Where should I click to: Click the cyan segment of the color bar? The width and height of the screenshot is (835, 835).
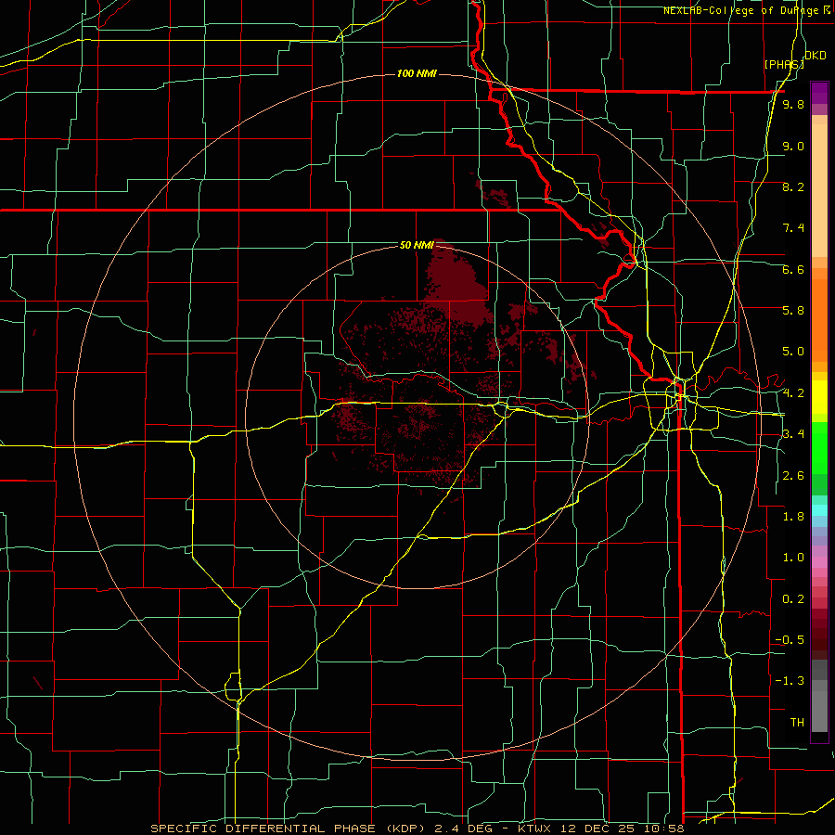click(x=819, y=510)
